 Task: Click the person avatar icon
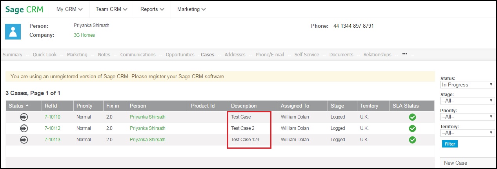(13, 31)
